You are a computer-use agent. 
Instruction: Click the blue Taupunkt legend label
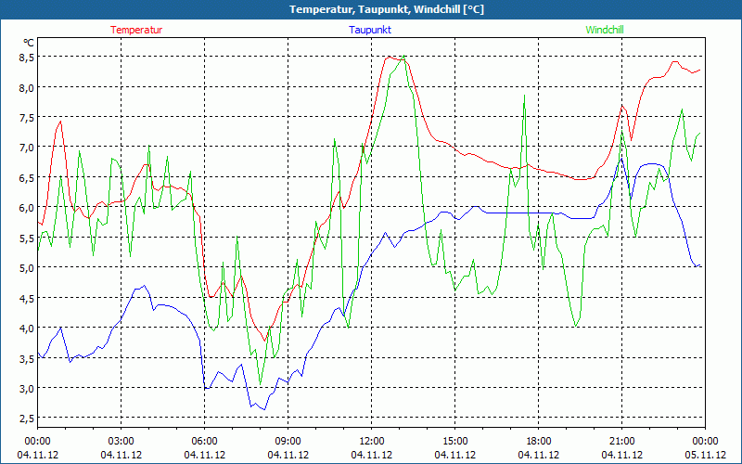(370, 30)
